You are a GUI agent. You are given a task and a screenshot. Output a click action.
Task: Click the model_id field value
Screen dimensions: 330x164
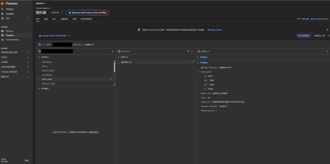pyautogui.click(x=220, y=93)
